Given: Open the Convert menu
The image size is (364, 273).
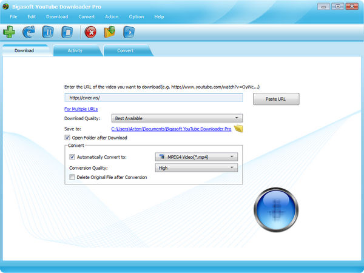Looking at the screenshot, I should pos(87,17).
